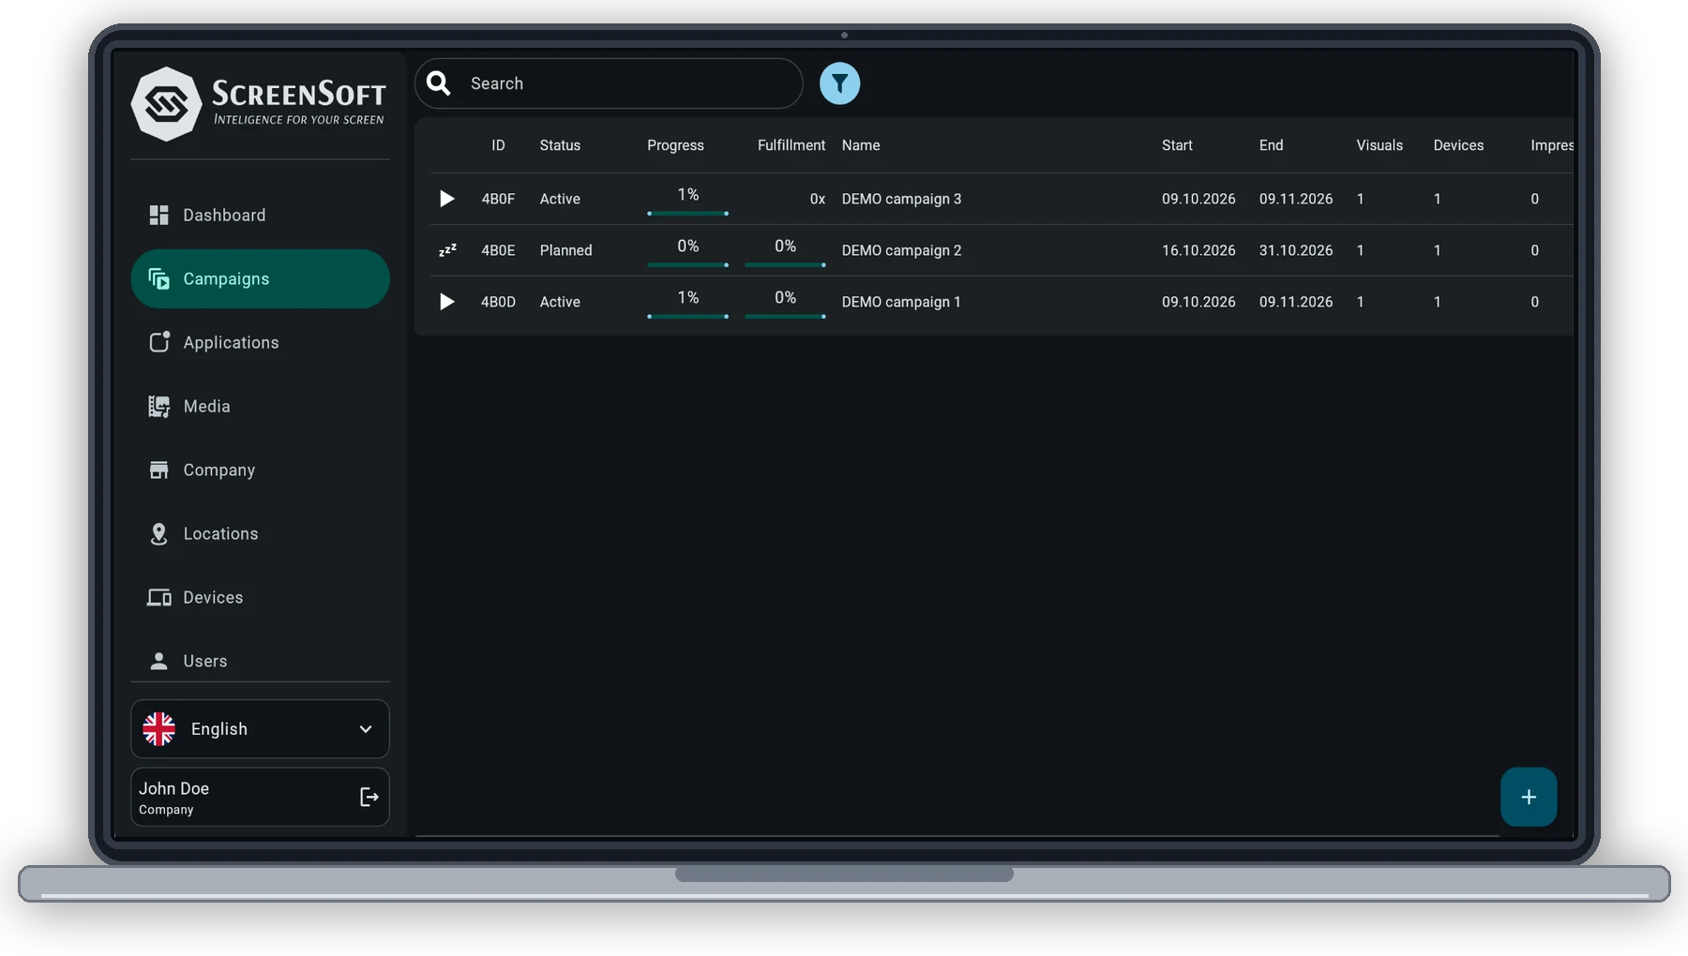Select the 'DEMO campaign 3' name
The image size is (1688, 956).
coord(901,199)
